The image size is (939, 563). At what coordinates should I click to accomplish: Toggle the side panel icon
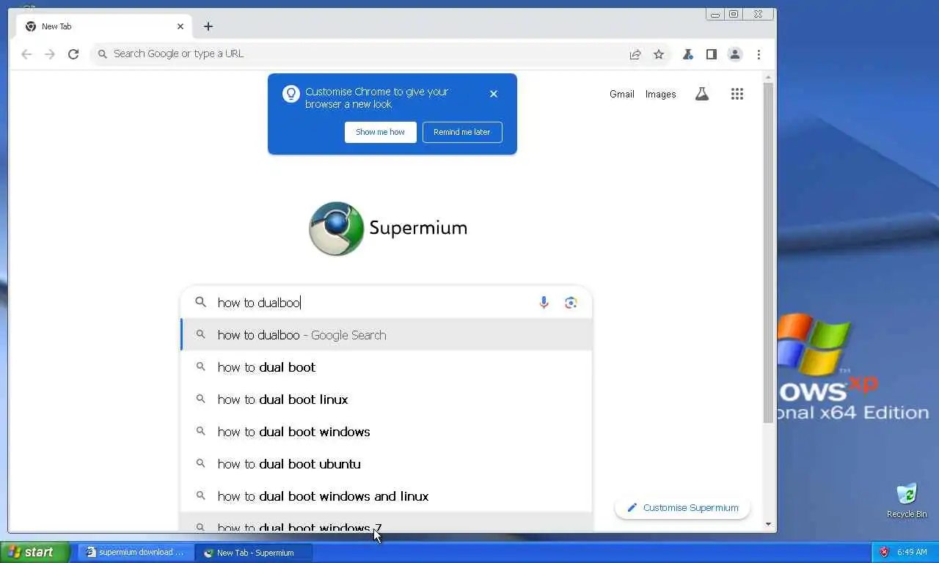click(x=711, y=54)
